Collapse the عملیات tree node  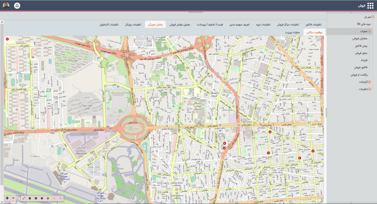pyautogui.click(x=370, y=31)
